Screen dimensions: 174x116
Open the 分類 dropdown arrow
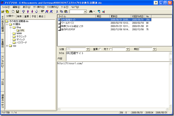(88, 49)
